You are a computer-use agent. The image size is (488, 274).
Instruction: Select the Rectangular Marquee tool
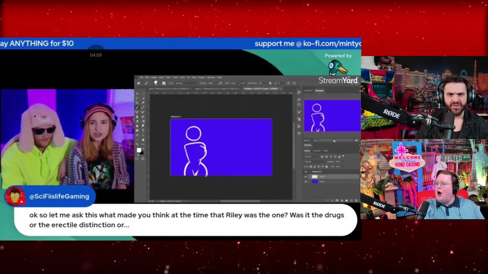pos(143,93)
